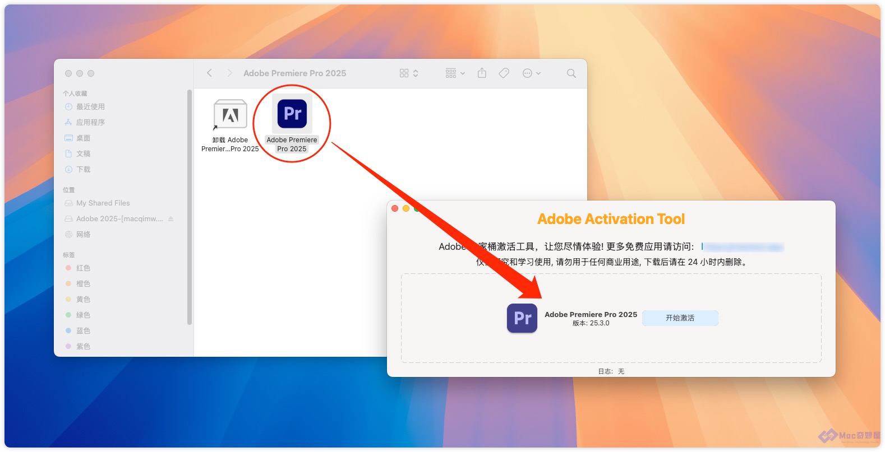This screenshot has width=885, height=452.
Task: Select the 橙色 tag in sidebar
Action: tap(83, 283)
